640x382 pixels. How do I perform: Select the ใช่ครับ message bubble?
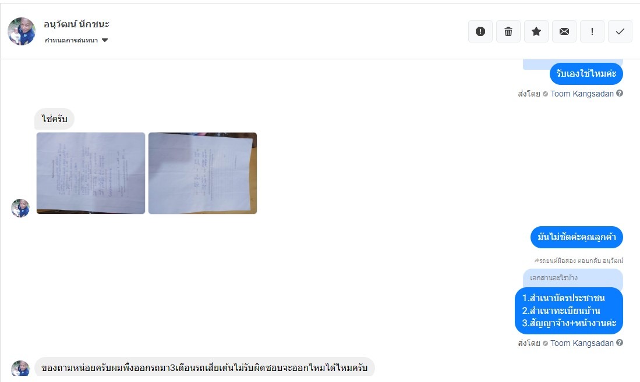[54, 119]
